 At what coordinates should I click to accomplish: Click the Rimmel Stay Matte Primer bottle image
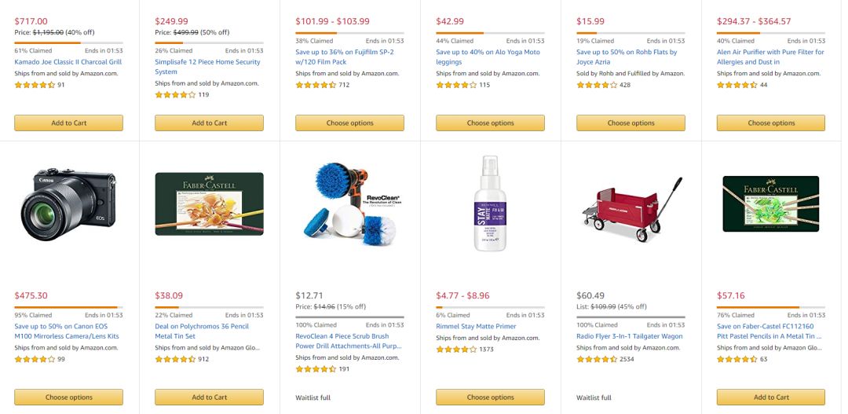click(x=490, y=204)
